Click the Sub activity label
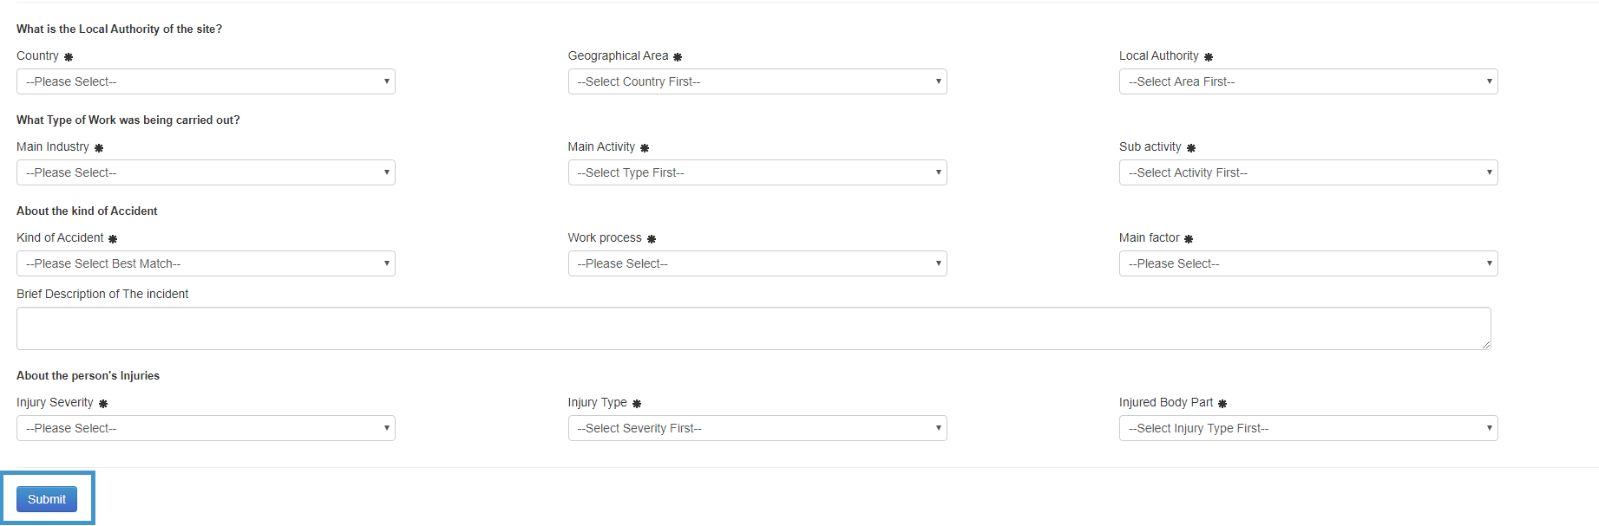1599x526 pixels. click(x=1150, y=146)
